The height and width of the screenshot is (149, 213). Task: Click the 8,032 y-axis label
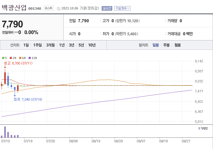pyautogui.click(x=199, y=81)
